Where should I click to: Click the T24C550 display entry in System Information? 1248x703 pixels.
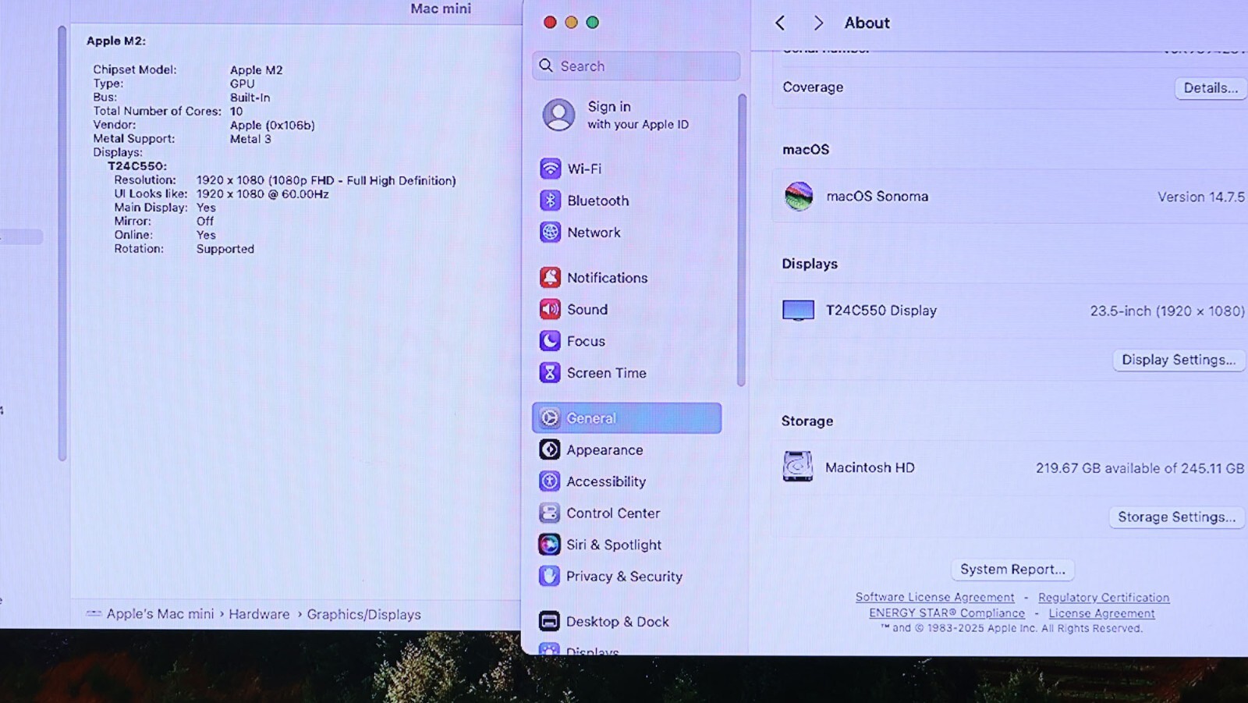tap(137, 166)
